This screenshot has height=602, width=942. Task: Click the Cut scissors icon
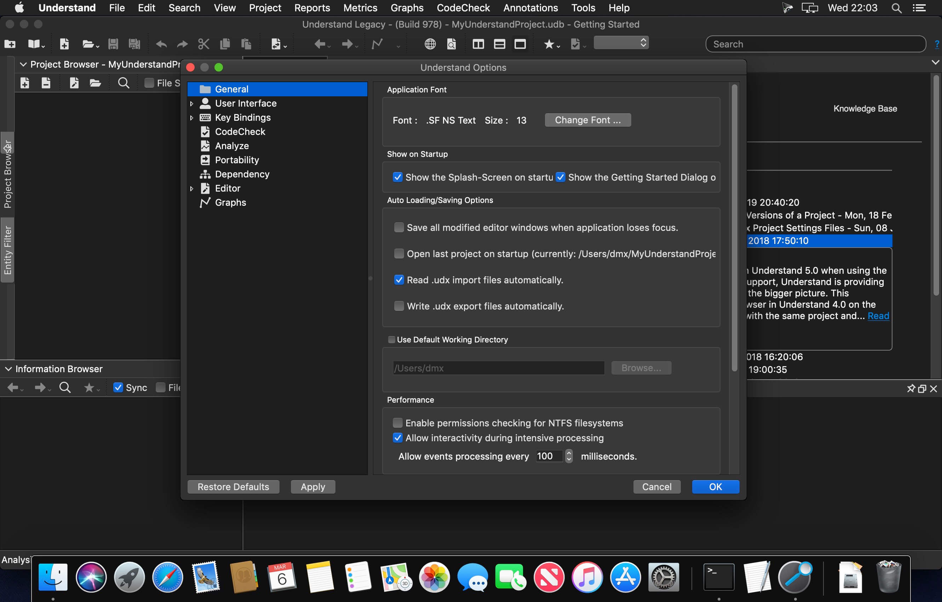(203, 44)
